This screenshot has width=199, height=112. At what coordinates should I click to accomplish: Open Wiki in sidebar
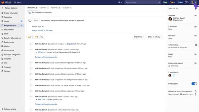pos(6,63)
